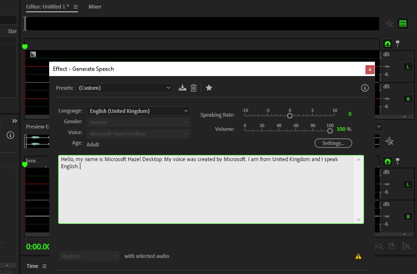Open the Voice dropdown
Image resolution: width=417 pixels, height=274 pixels.
(x=138, y=133)
